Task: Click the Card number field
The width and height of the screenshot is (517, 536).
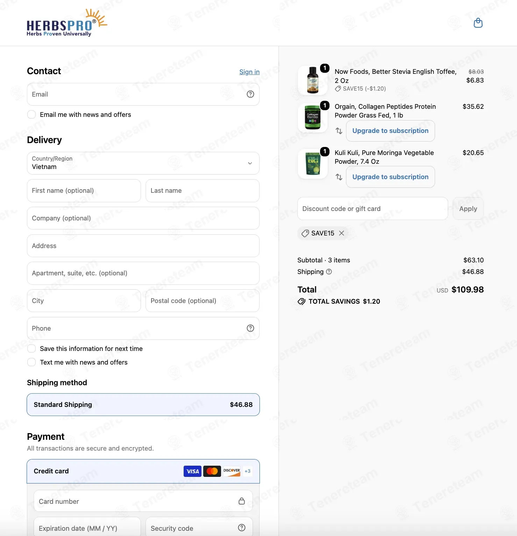Action: tap(143, 501)
